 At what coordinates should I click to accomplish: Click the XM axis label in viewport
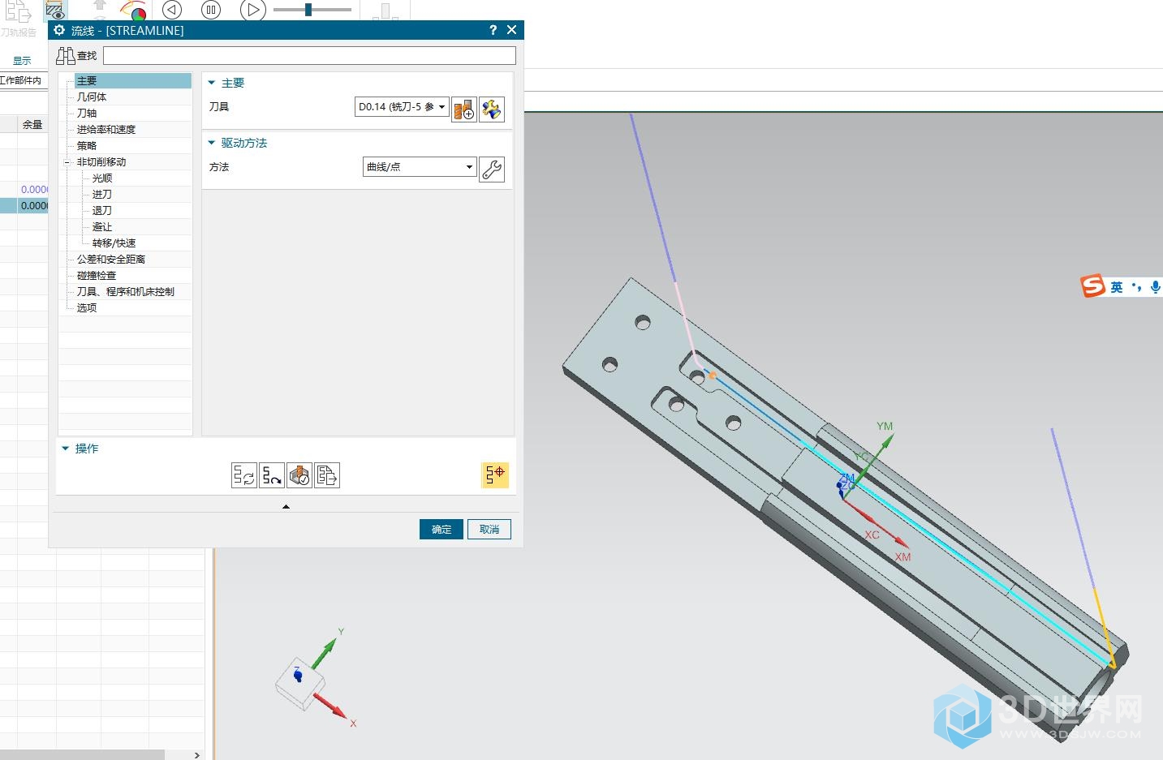click(903, 557)
